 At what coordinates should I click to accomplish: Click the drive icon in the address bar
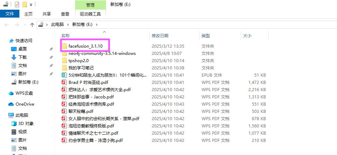click(41, 25)
